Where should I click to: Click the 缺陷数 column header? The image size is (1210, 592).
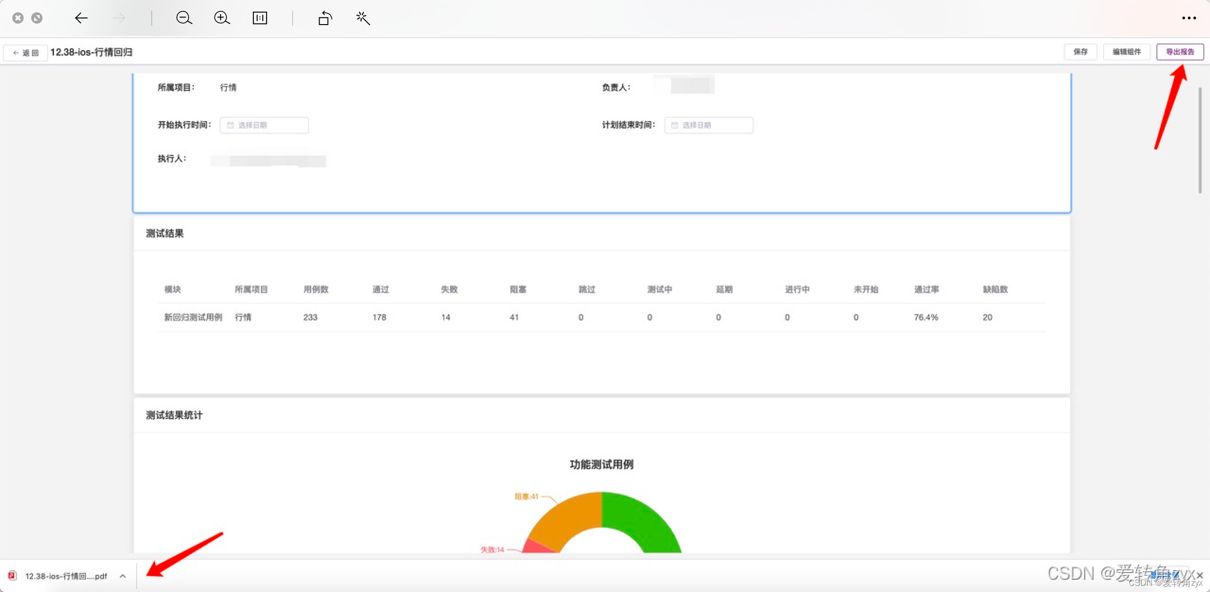tap(995, 289)
